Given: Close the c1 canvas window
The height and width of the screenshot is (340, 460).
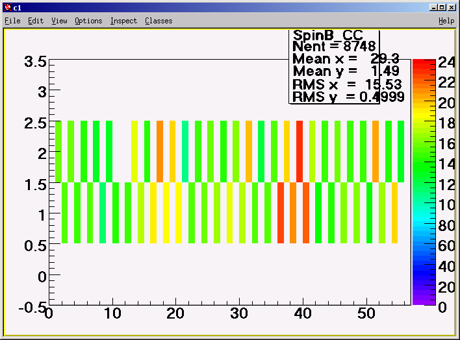Looking at the screenshot, I should pyautogui.click(x=452, y=7).
